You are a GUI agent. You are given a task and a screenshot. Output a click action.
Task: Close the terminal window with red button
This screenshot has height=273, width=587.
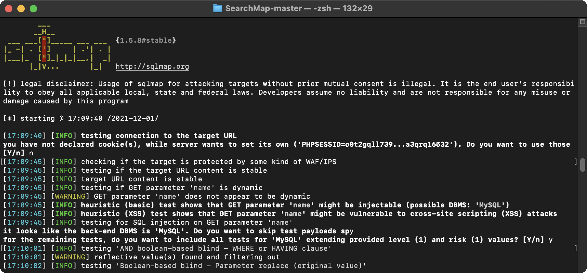pyautogui.click(x=9, y=9)
